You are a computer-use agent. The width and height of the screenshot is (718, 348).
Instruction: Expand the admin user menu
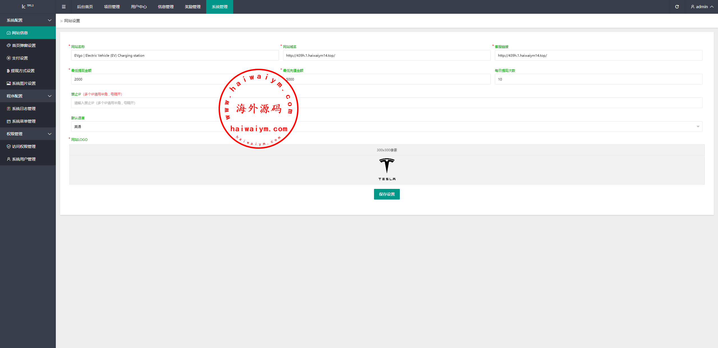click(x=702, y=7)
